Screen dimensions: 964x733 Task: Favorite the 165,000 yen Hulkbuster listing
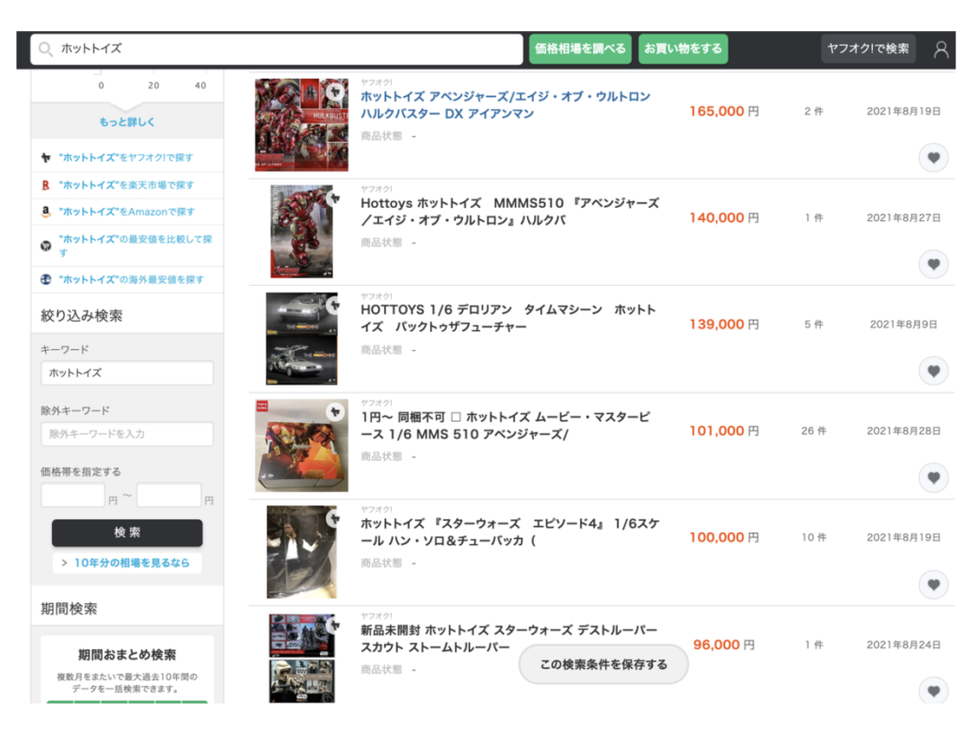pos(933,157)
